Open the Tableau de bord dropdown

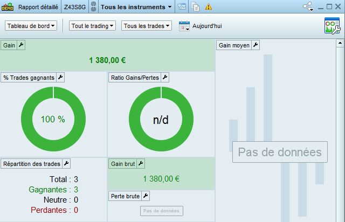click(x=31, y=26)
